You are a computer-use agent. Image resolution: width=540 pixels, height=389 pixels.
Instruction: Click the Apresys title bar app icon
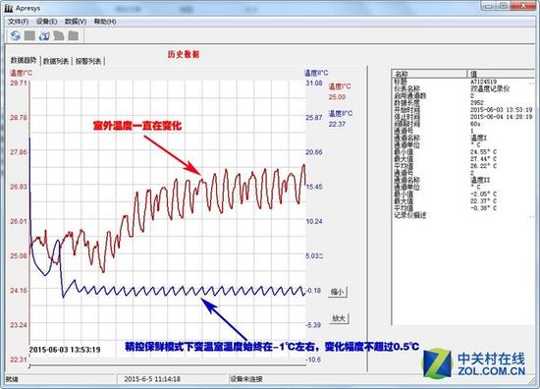[x=9, y=8]
